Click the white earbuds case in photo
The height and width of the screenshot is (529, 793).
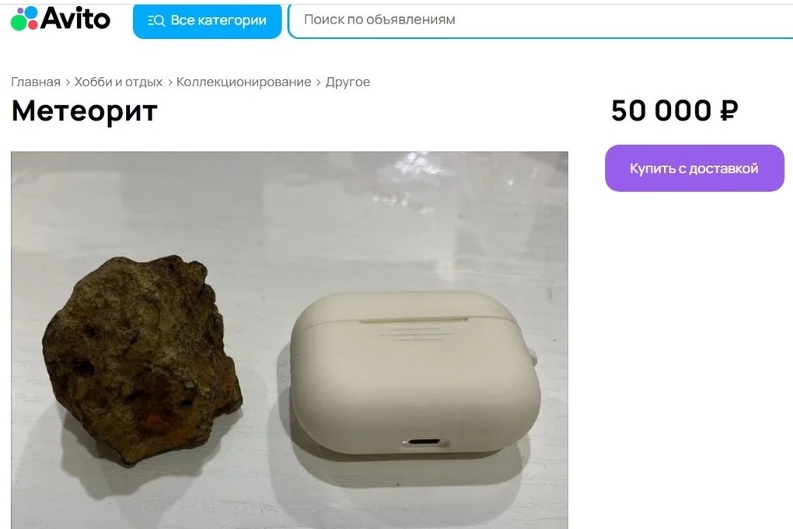pos(415,373)
